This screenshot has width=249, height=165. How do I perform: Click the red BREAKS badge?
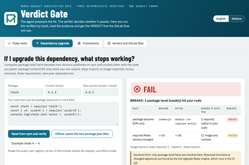coord(233,120)
